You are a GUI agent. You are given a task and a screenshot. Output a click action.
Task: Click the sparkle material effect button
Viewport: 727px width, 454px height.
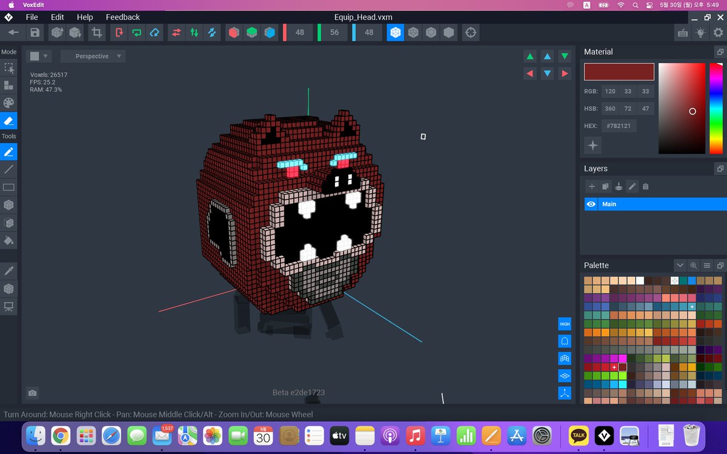pos(593,145)
